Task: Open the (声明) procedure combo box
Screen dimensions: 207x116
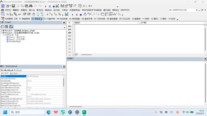Action: pos(173,23)
